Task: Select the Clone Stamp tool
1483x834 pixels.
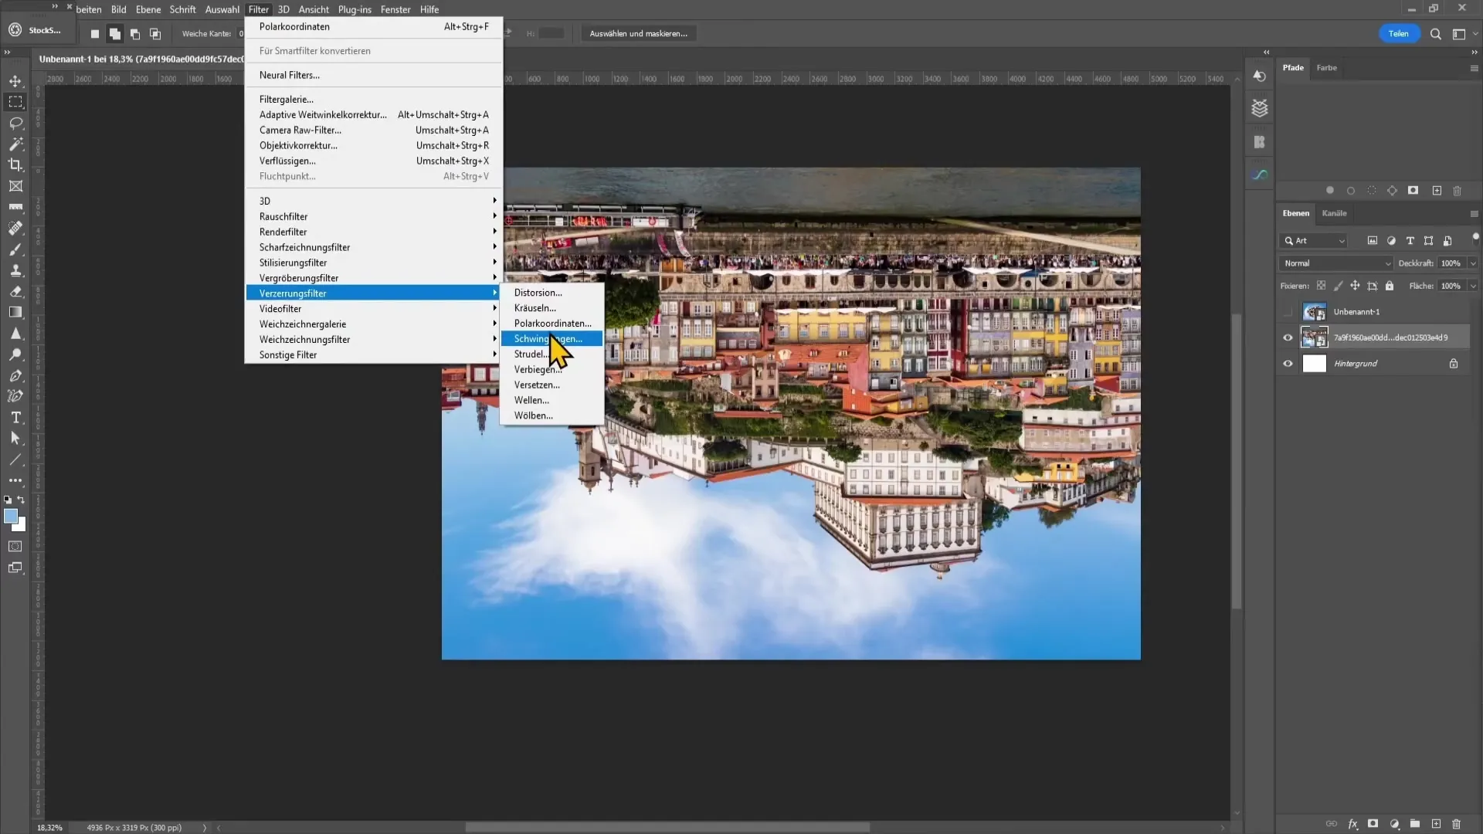Action: pos(15,270)
